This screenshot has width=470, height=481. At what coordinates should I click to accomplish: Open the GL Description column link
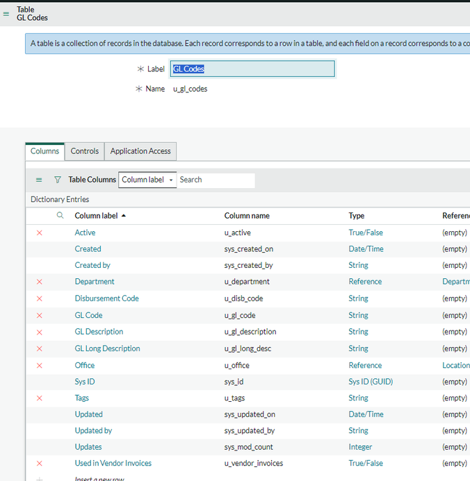(x=99, y=332)
